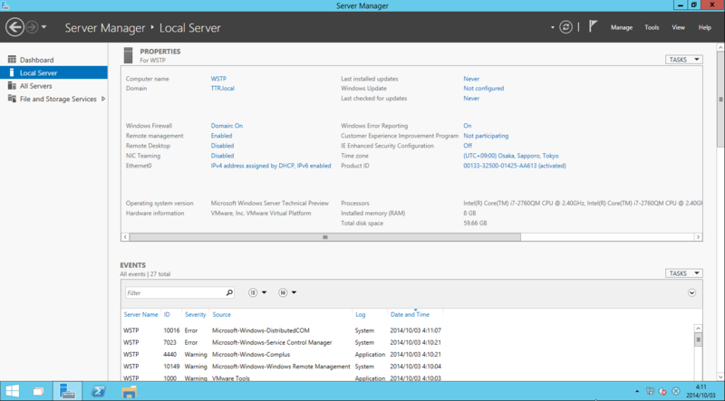Open the Tools menu
725x401 pixels.
(x=652, y=27)
